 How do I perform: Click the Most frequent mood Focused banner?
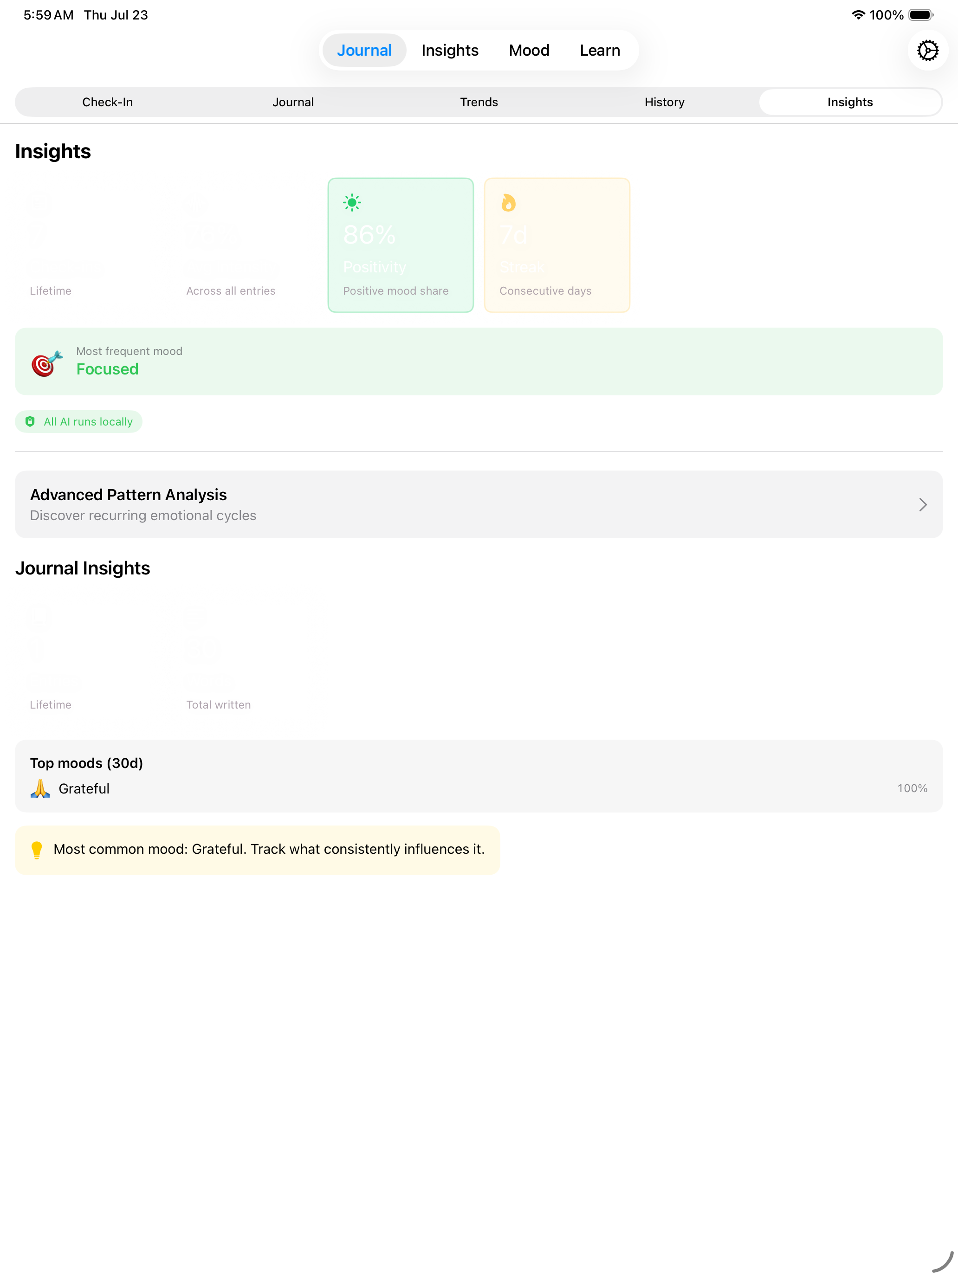[479, 361]
